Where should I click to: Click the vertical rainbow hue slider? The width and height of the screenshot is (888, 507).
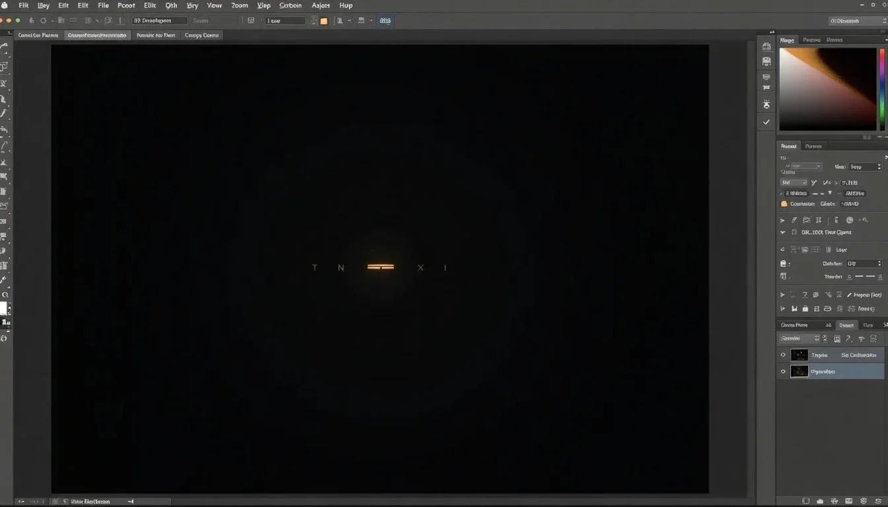pos(882,89)
